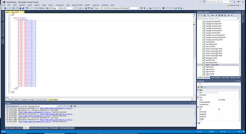246x134 pixels.
Task: Click the Save All toolbar icon
Action: [23, 8]
